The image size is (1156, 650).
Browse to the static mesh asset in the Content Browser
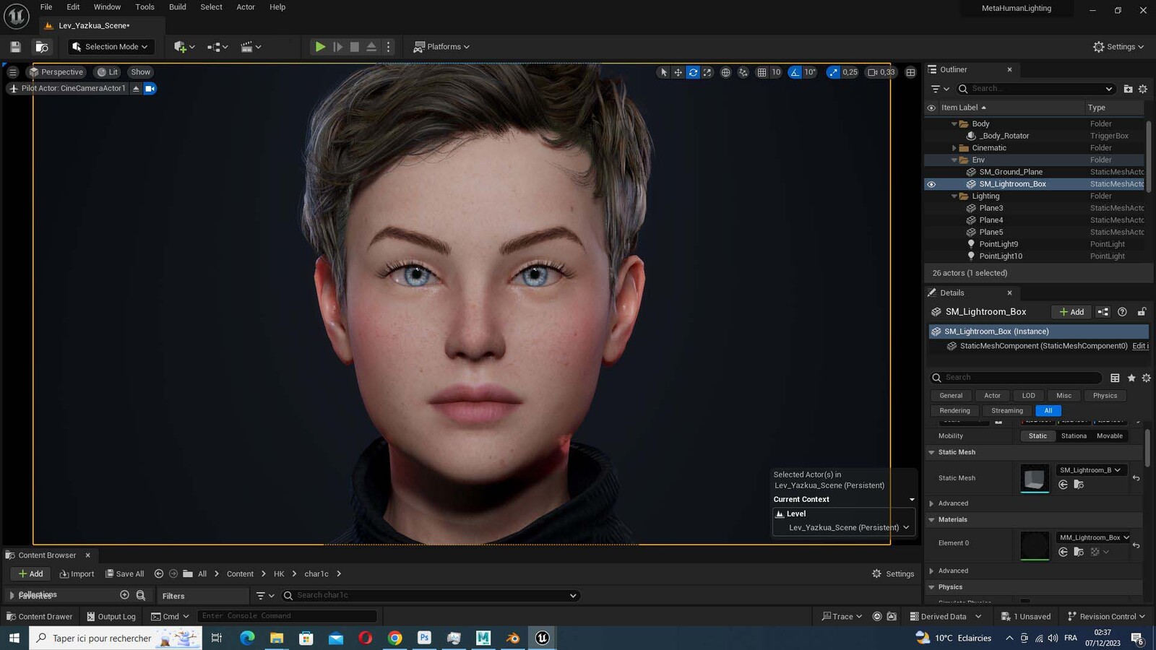pos(1079,485)
